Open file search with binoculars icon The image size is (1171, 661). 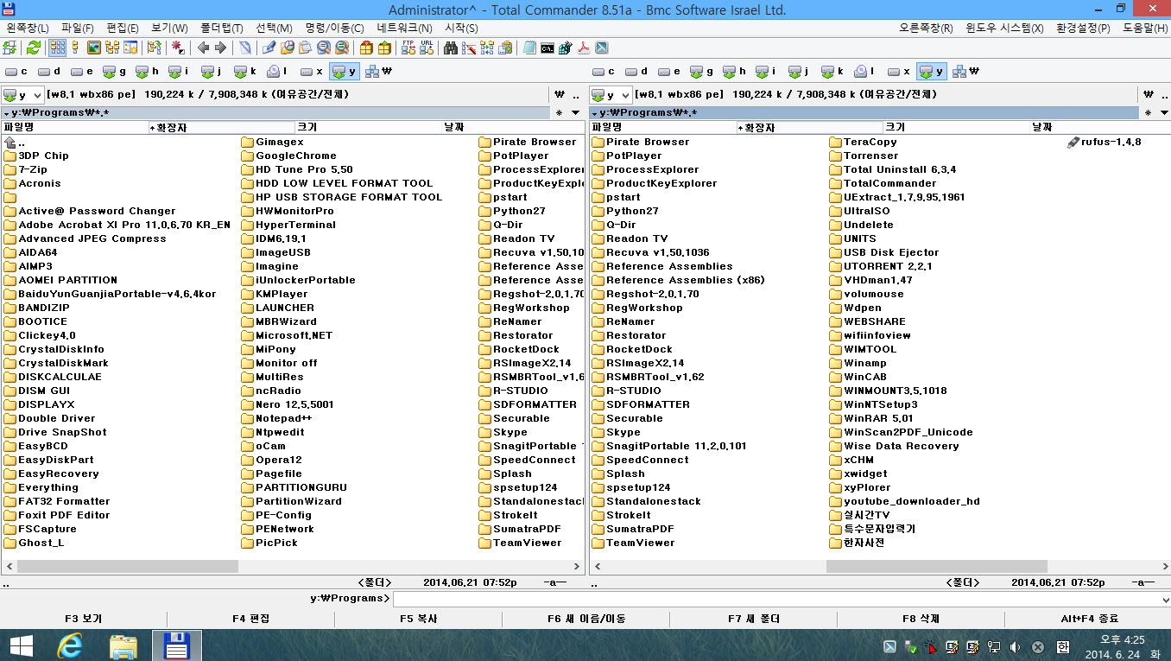click(451, 48)
